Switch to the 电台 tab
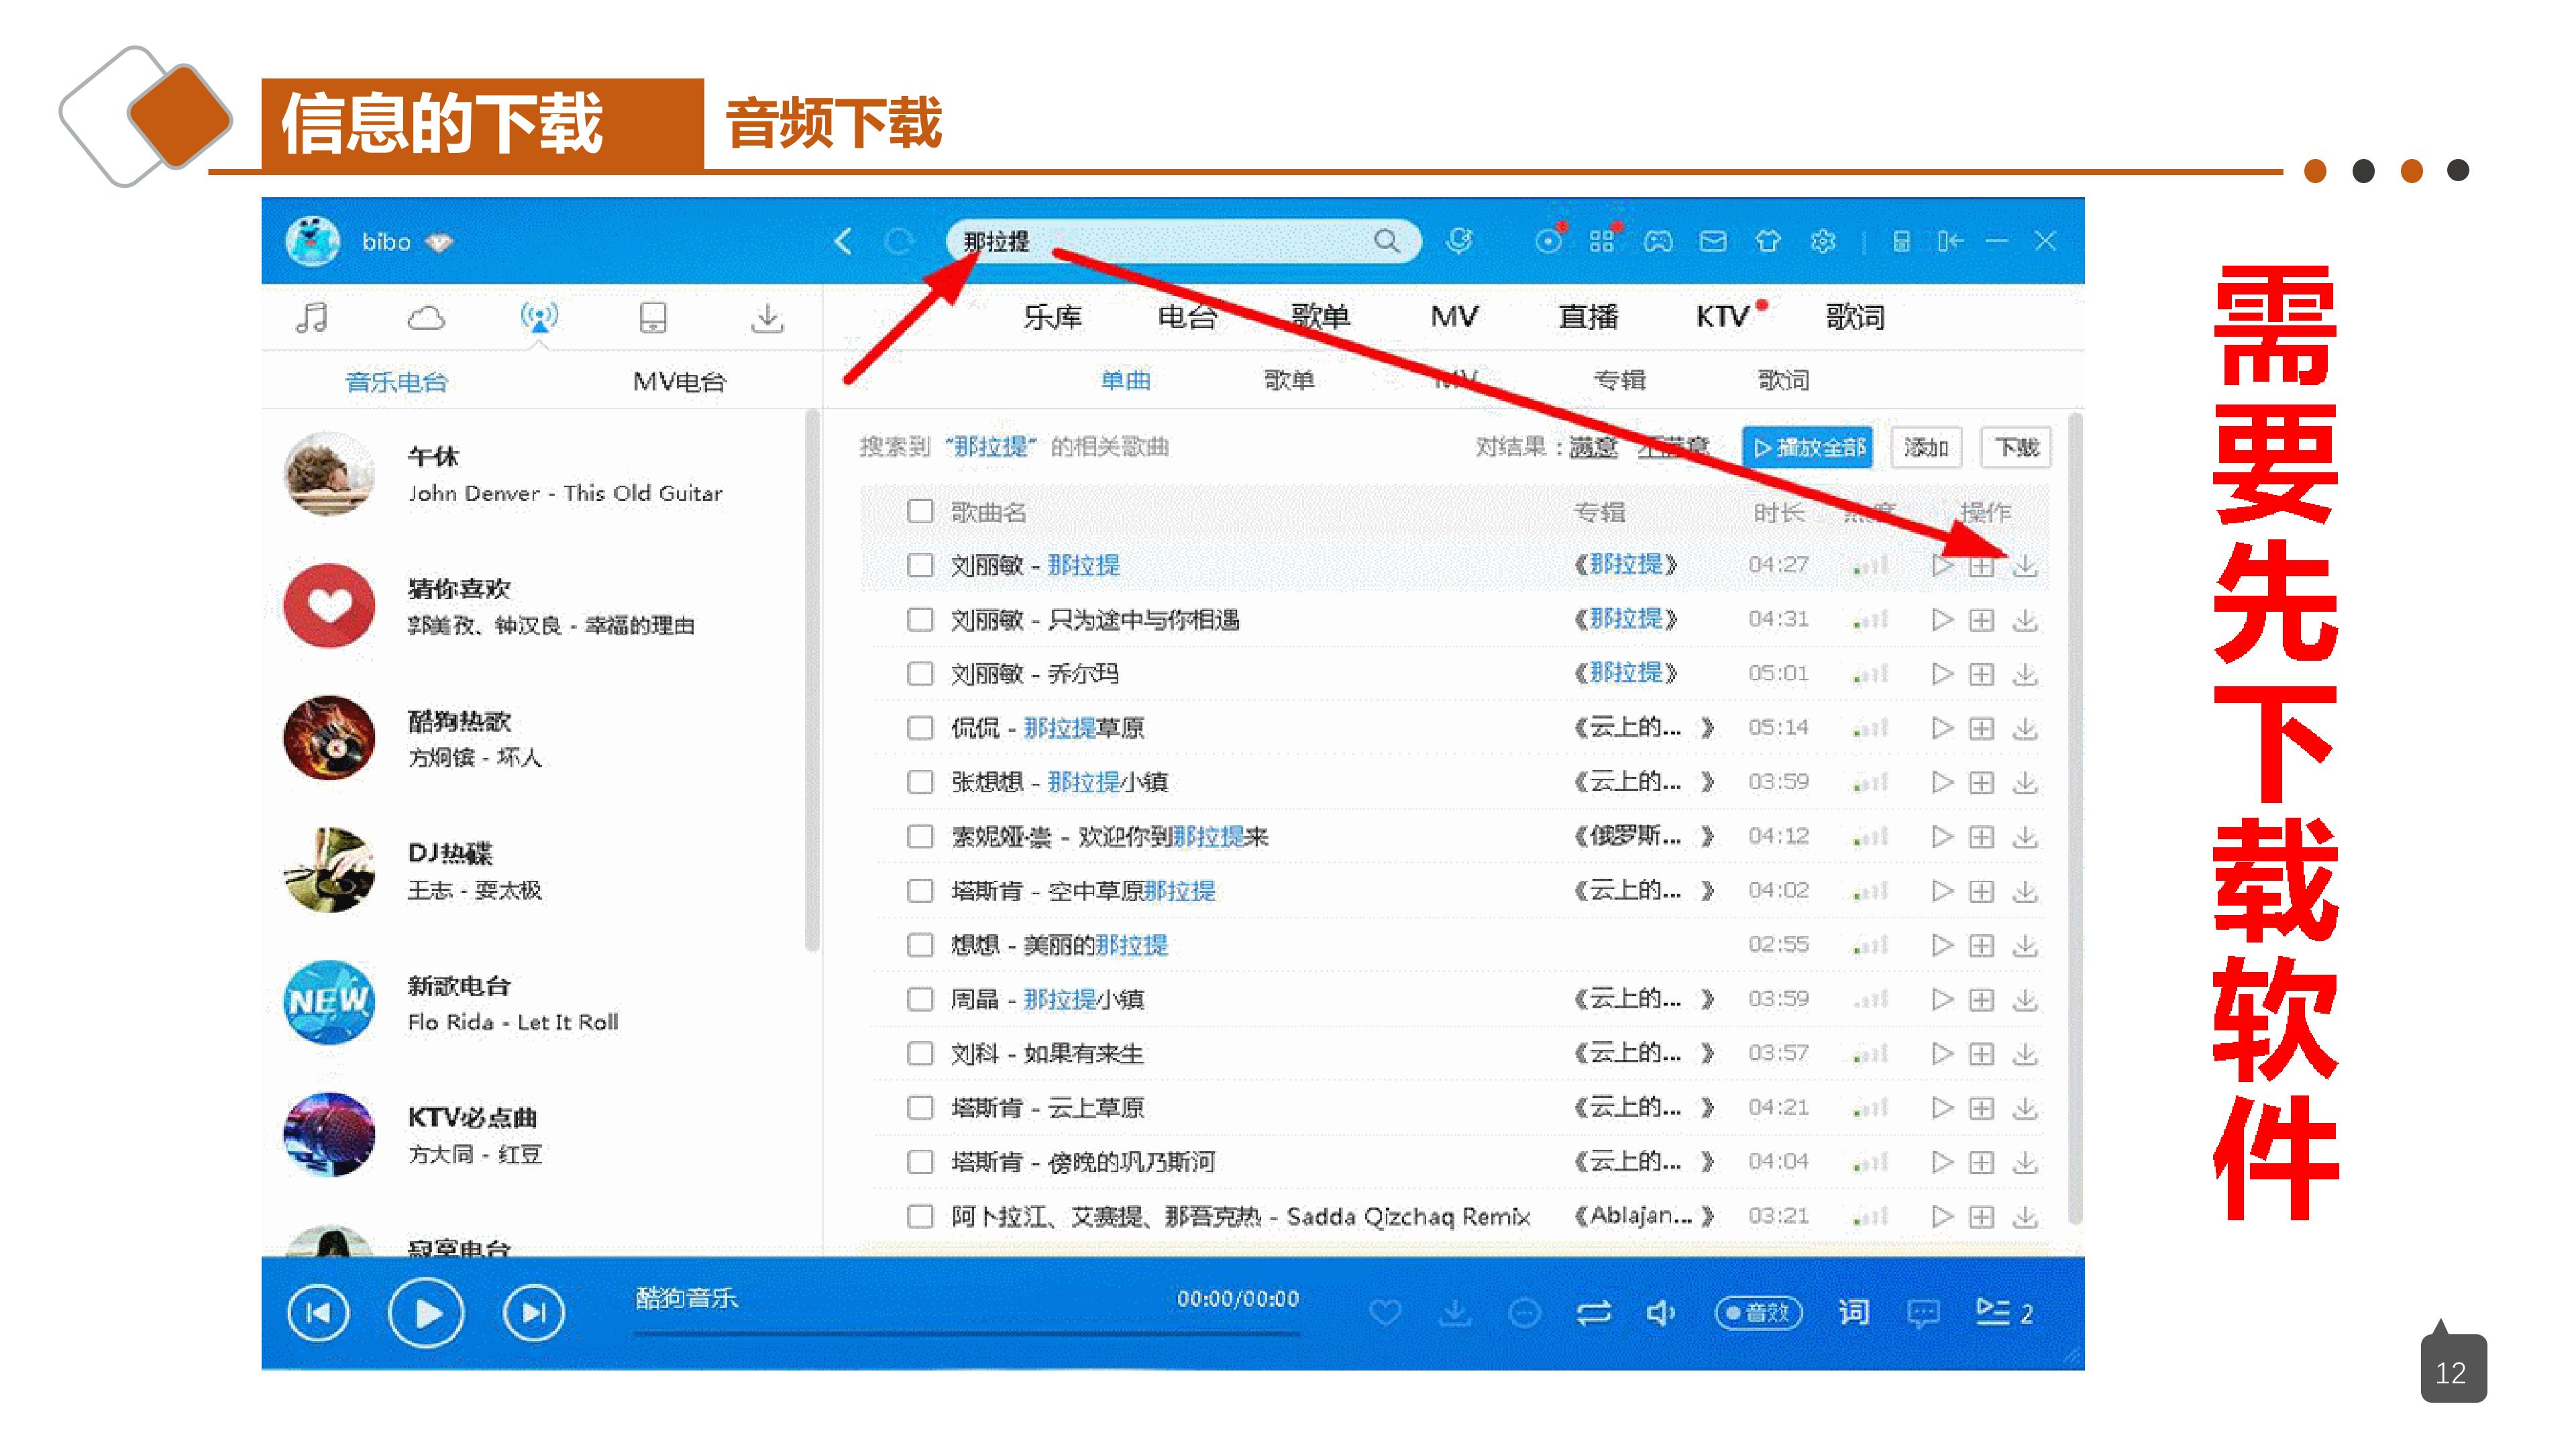Screen dimensions: 2576x1449 tap(1187, 317)
